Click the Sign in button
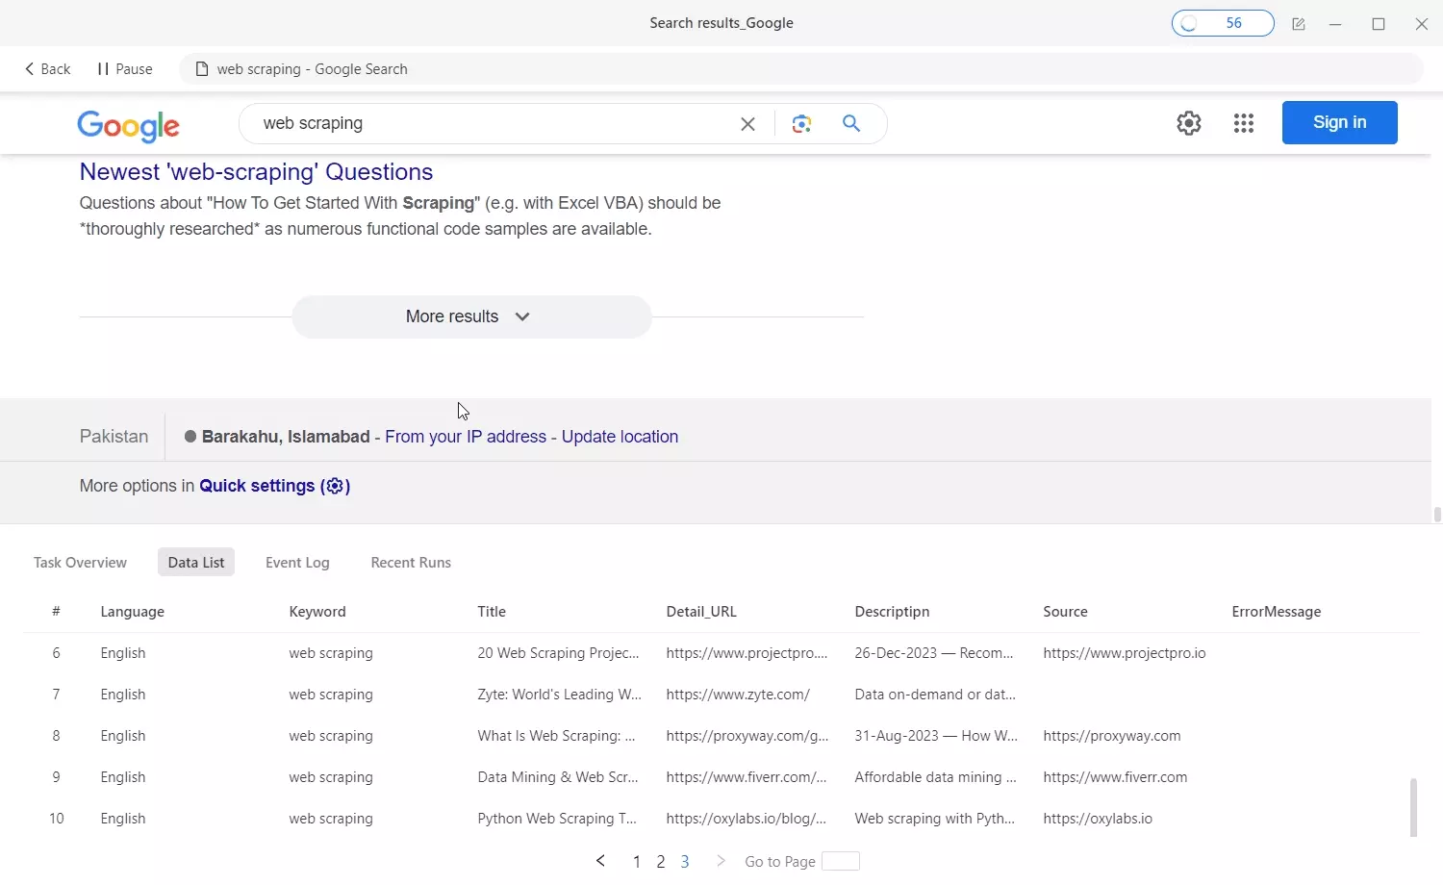Image resolution: width=1443 pixels, height=885 pixels. click(x=1339, y=122)
